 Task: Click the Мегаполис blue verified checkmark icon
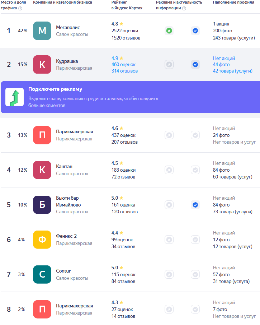point(195,31)
